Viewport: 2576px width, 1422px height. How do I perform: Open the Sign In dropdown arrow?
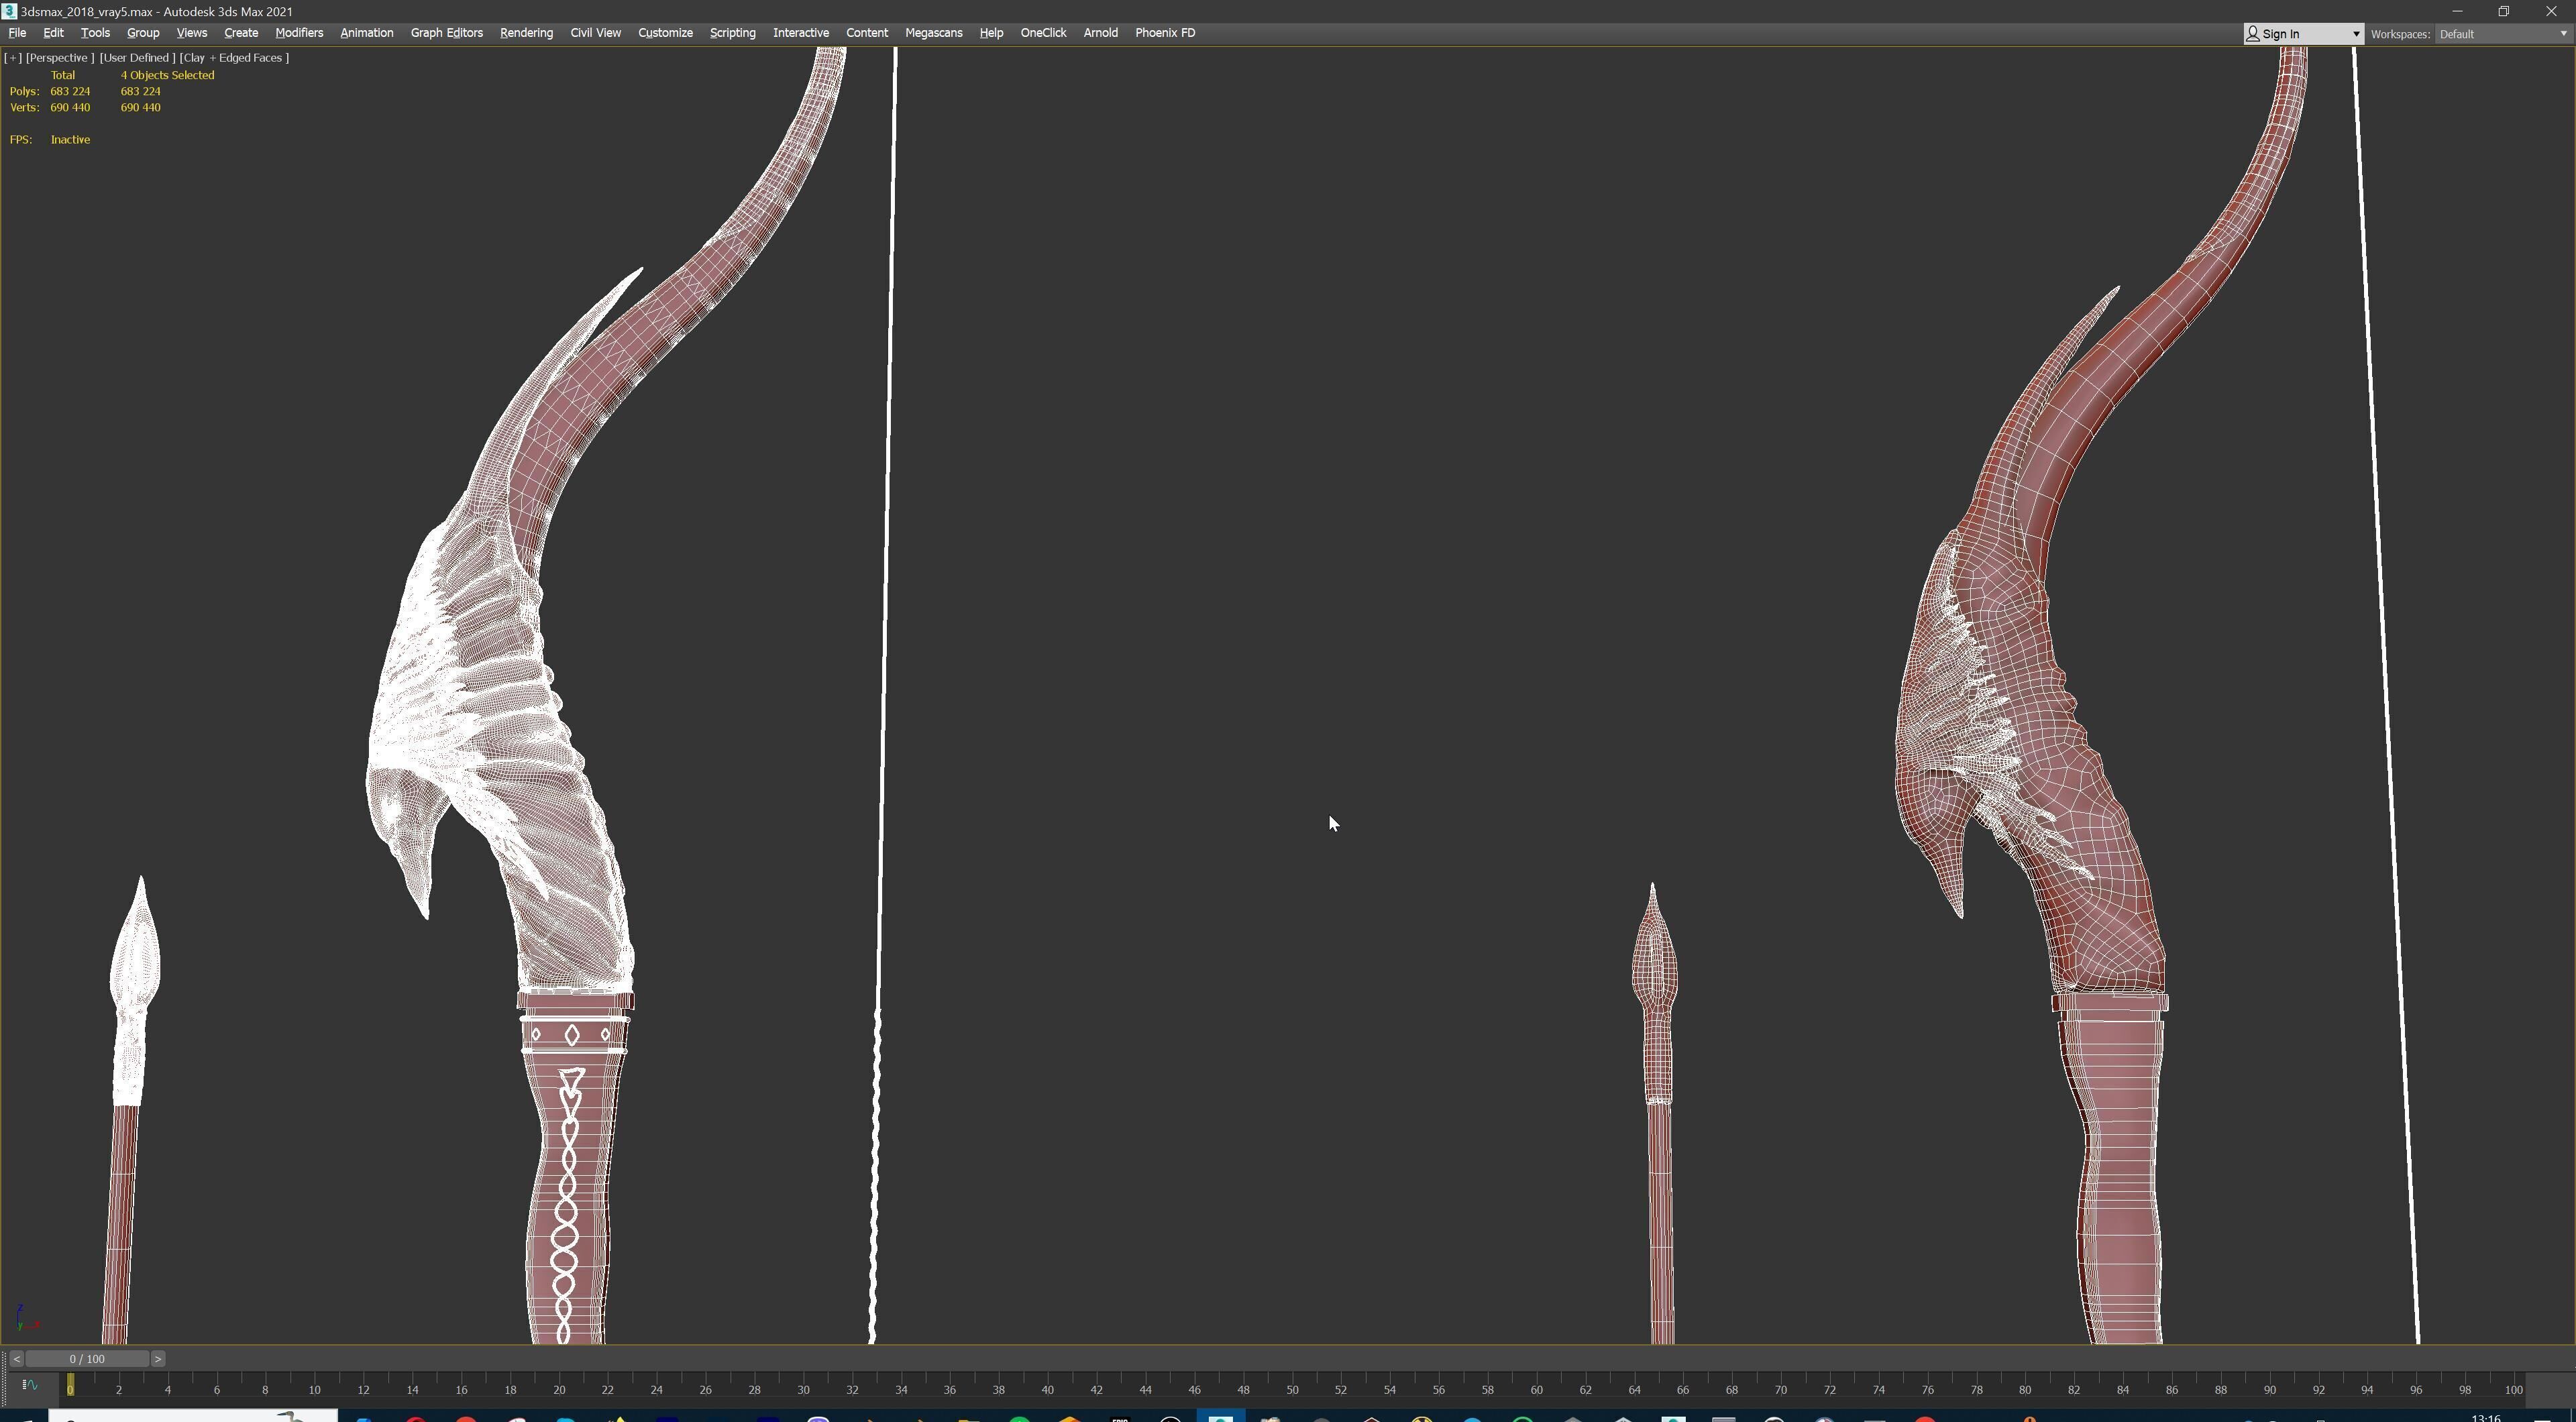(x=2355, y=34)
